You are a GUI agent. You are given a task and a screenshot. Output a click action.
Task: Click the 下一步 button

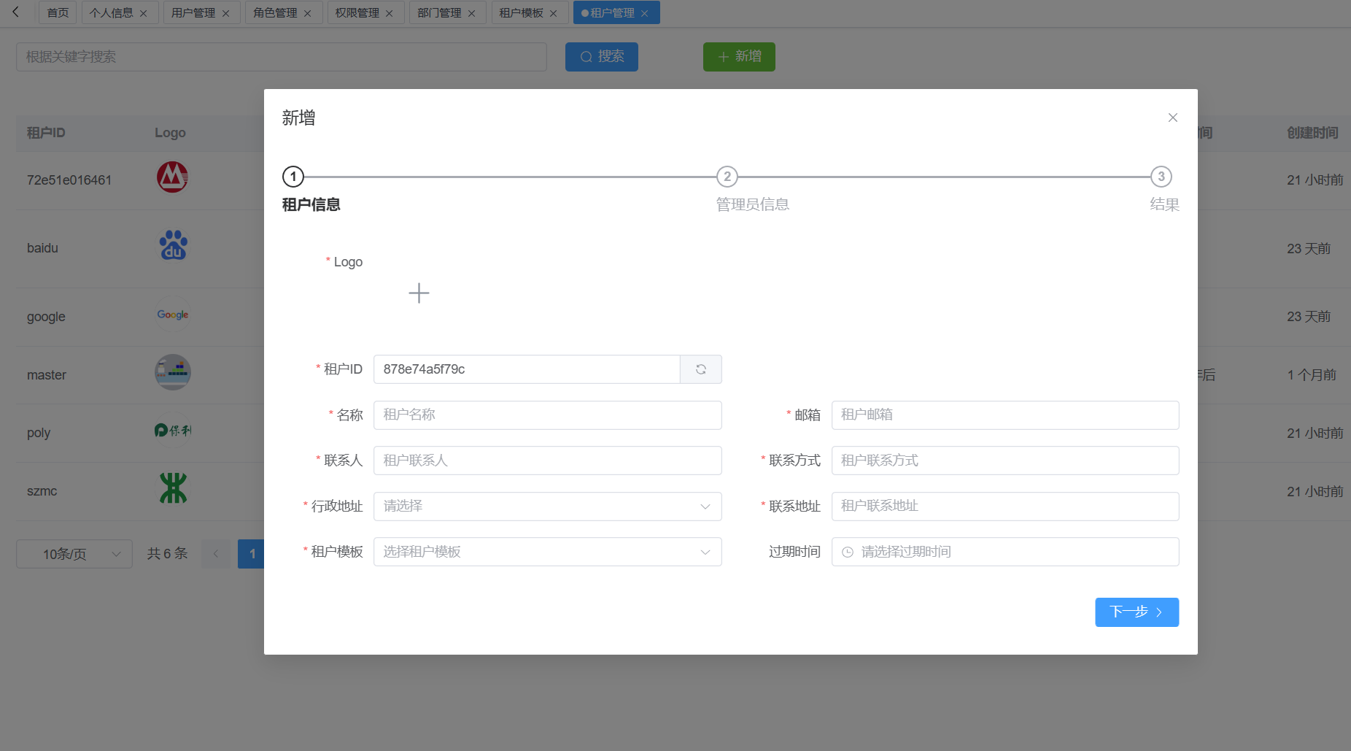coord(1136,612)
